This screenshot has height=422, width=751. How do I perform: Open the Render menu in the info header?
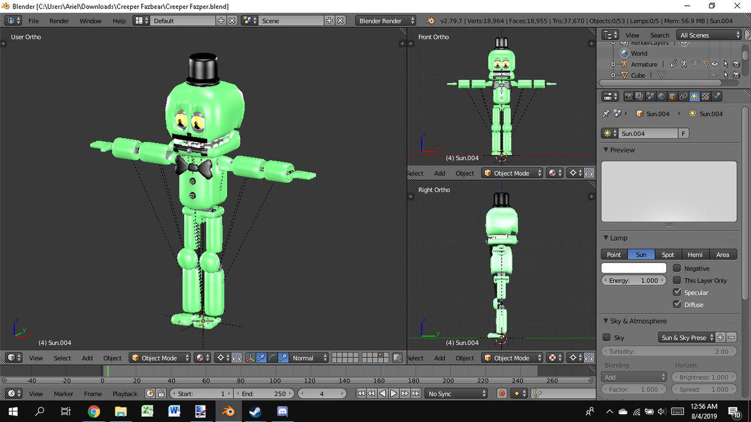tap(59, 21)
